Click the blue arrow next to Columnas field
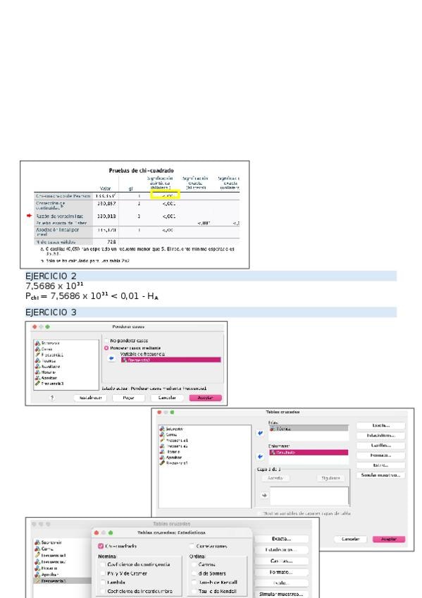Viewport: 422px width, 598px height. [260, 456]
